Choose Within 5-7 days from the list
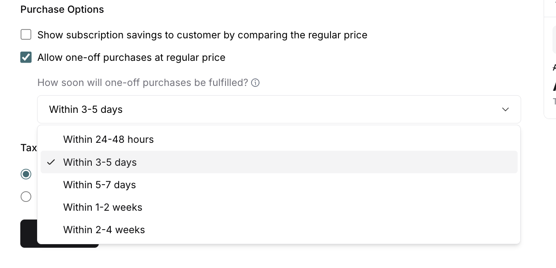 [x=100, y=185]
